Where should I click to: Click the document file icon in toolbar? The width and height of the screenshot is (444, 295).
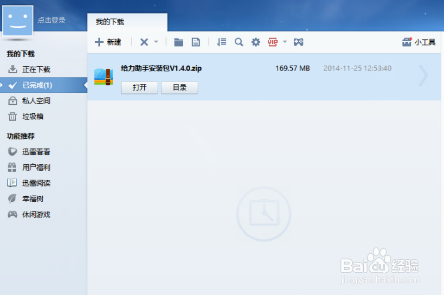coord(196,42)
